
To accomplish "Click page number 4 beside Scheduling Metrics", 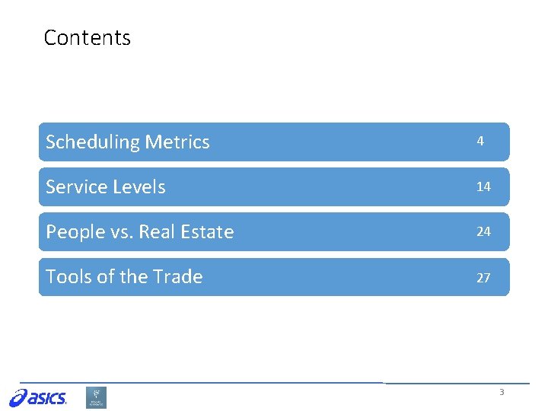I will pyautogui.click(x=480, y=142).
